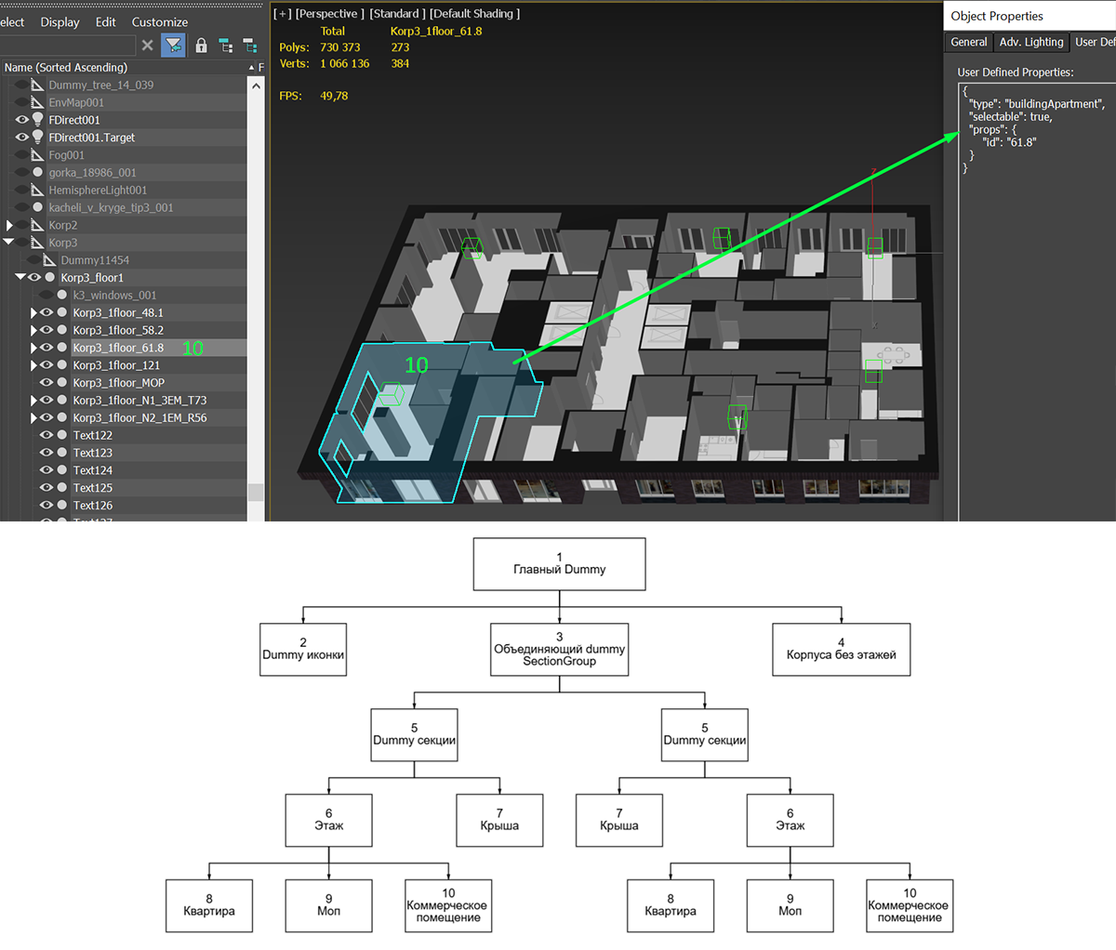
Task: Click the helper icon next to Korp2
Action: [38, 225]
